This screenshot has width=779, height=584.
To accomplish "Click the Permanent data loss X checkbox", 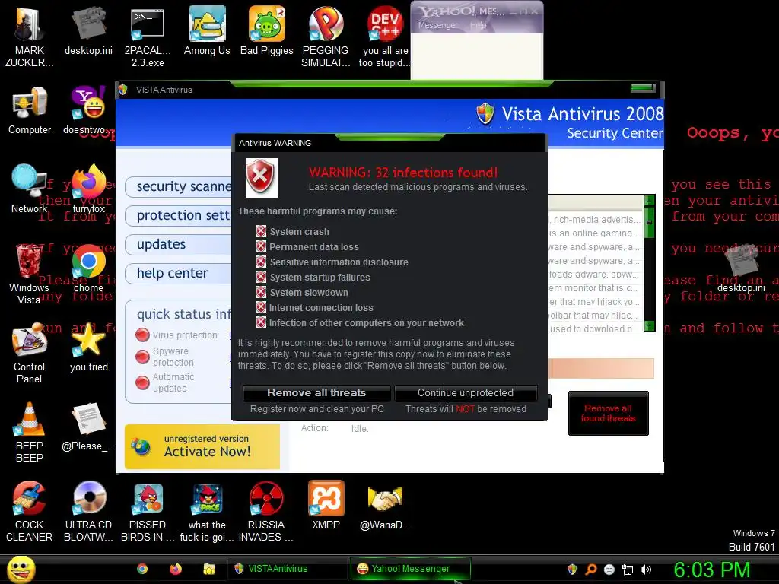I will pos(261,247).
